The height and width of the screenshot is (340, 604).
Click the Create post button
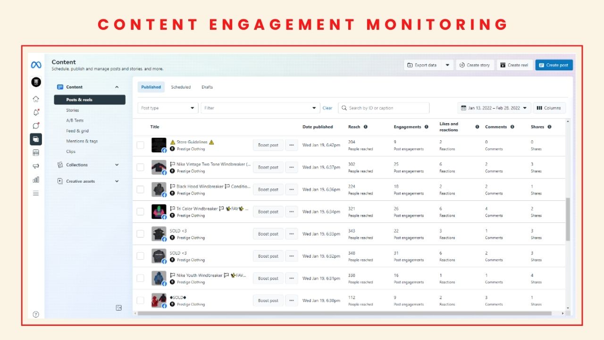point(554,65)
